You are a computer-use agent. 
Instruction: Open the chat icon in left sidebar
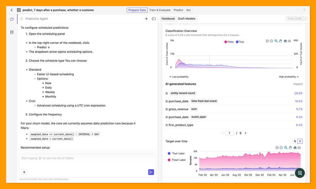click(12, 19)
